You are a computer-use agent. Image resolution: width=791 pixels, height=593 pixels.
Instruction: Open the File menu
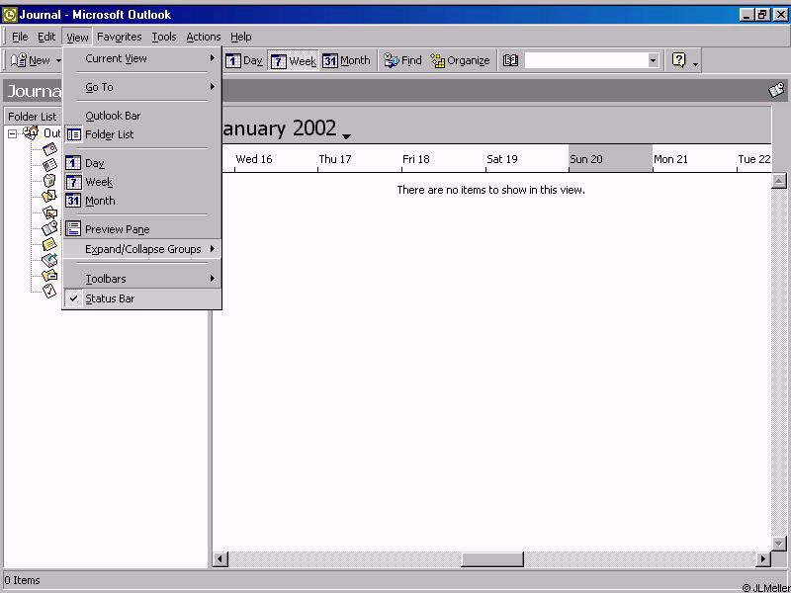coord(20,37)
